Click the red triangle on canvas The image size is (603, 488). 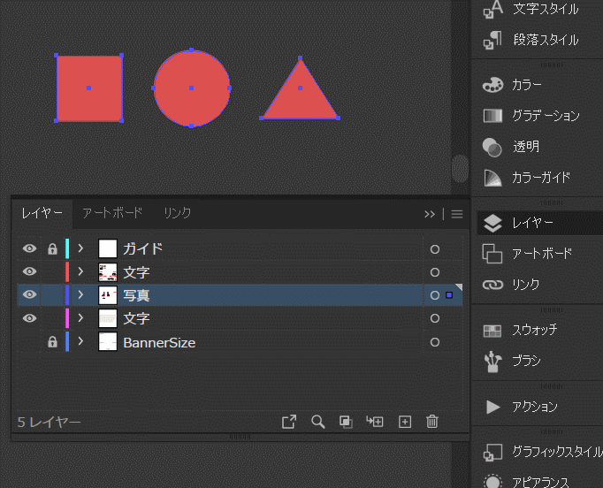tap(300, 96)
